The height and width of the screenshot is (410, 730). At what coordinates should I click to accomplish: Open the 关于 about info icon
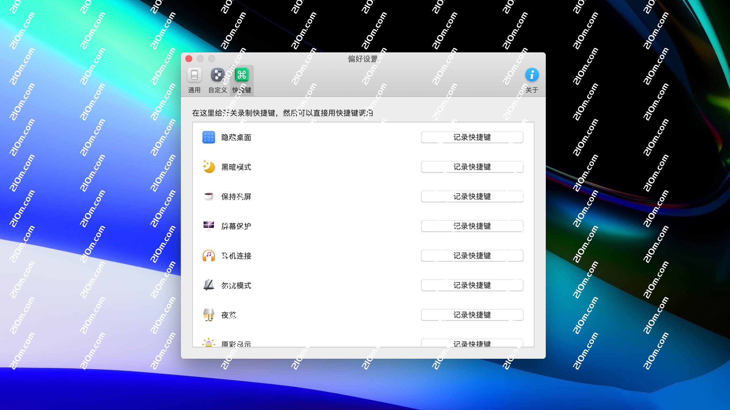tap(532, 81)
